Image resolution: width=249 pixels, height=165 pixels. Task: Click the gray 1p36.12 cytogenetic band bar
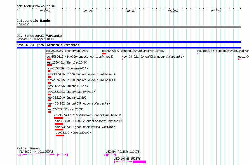[129, 27]
